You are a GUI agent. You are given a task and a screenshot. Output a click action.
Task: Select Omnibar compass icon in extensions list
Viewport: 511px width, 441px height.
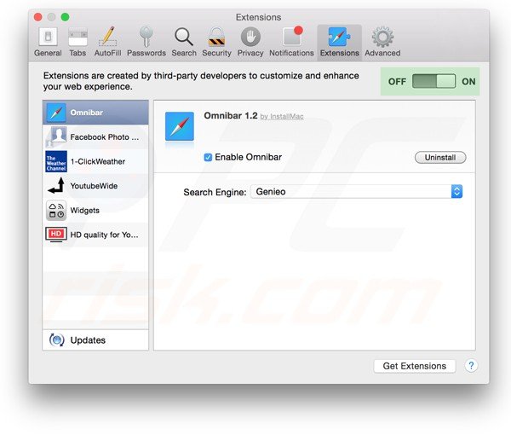[x=56, y=113]
